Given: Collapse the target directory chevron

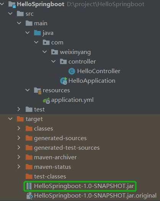Looking at the screenshot, I should point(10,119).
